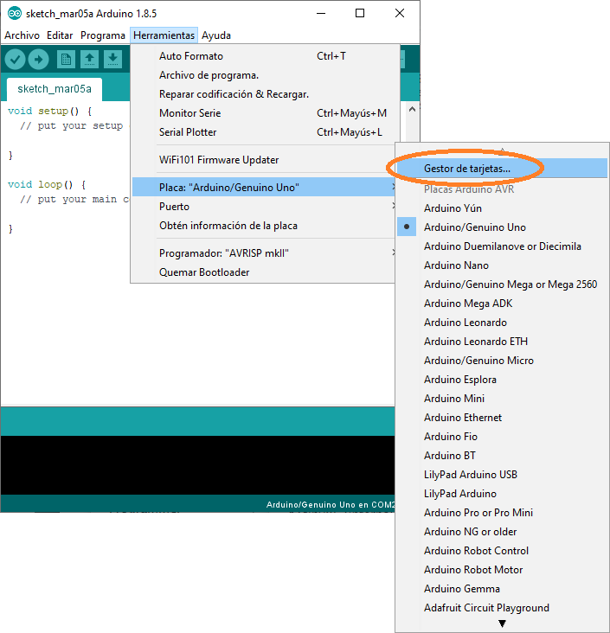610x633 pixels.
Task: Pick Arduino Mini from board list
Action: click(502, 399)
